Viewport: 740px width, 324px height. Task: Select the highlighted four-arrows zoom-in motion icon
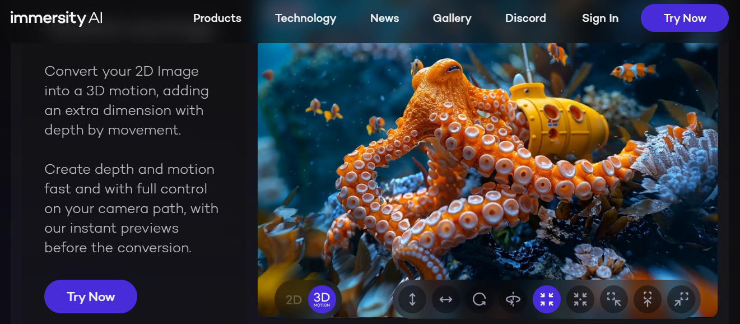click(x=547, y=299)
